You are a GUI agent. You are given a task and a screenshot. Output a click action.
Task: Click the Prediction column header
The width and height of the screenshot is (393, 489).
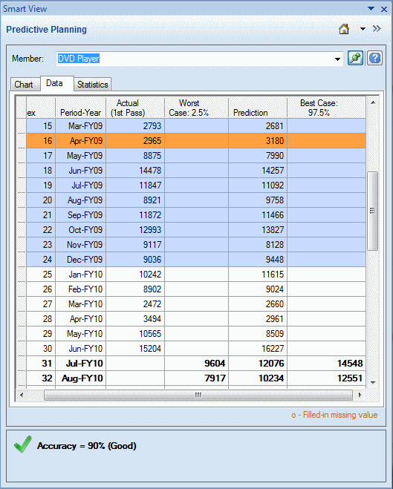(x=258, y=108)
